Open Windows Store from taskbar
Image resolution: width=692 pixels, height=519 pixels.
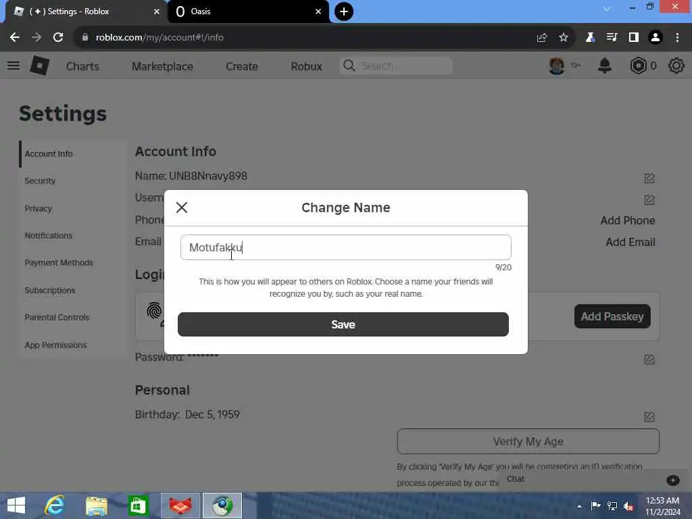(x=138, y=505)
